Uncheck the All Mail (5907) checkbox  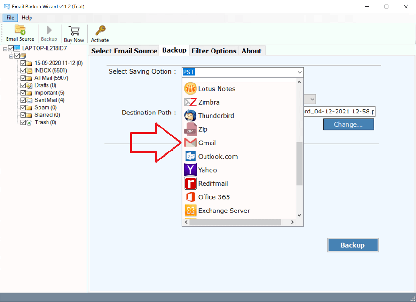click(x=23, y=78)
